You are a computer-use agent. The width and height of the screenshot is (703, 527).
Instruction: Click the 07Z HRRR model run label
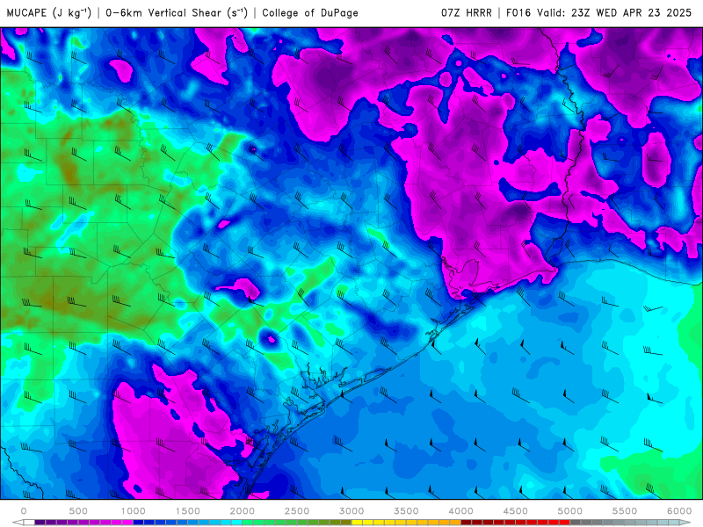[x=467, y=13]
